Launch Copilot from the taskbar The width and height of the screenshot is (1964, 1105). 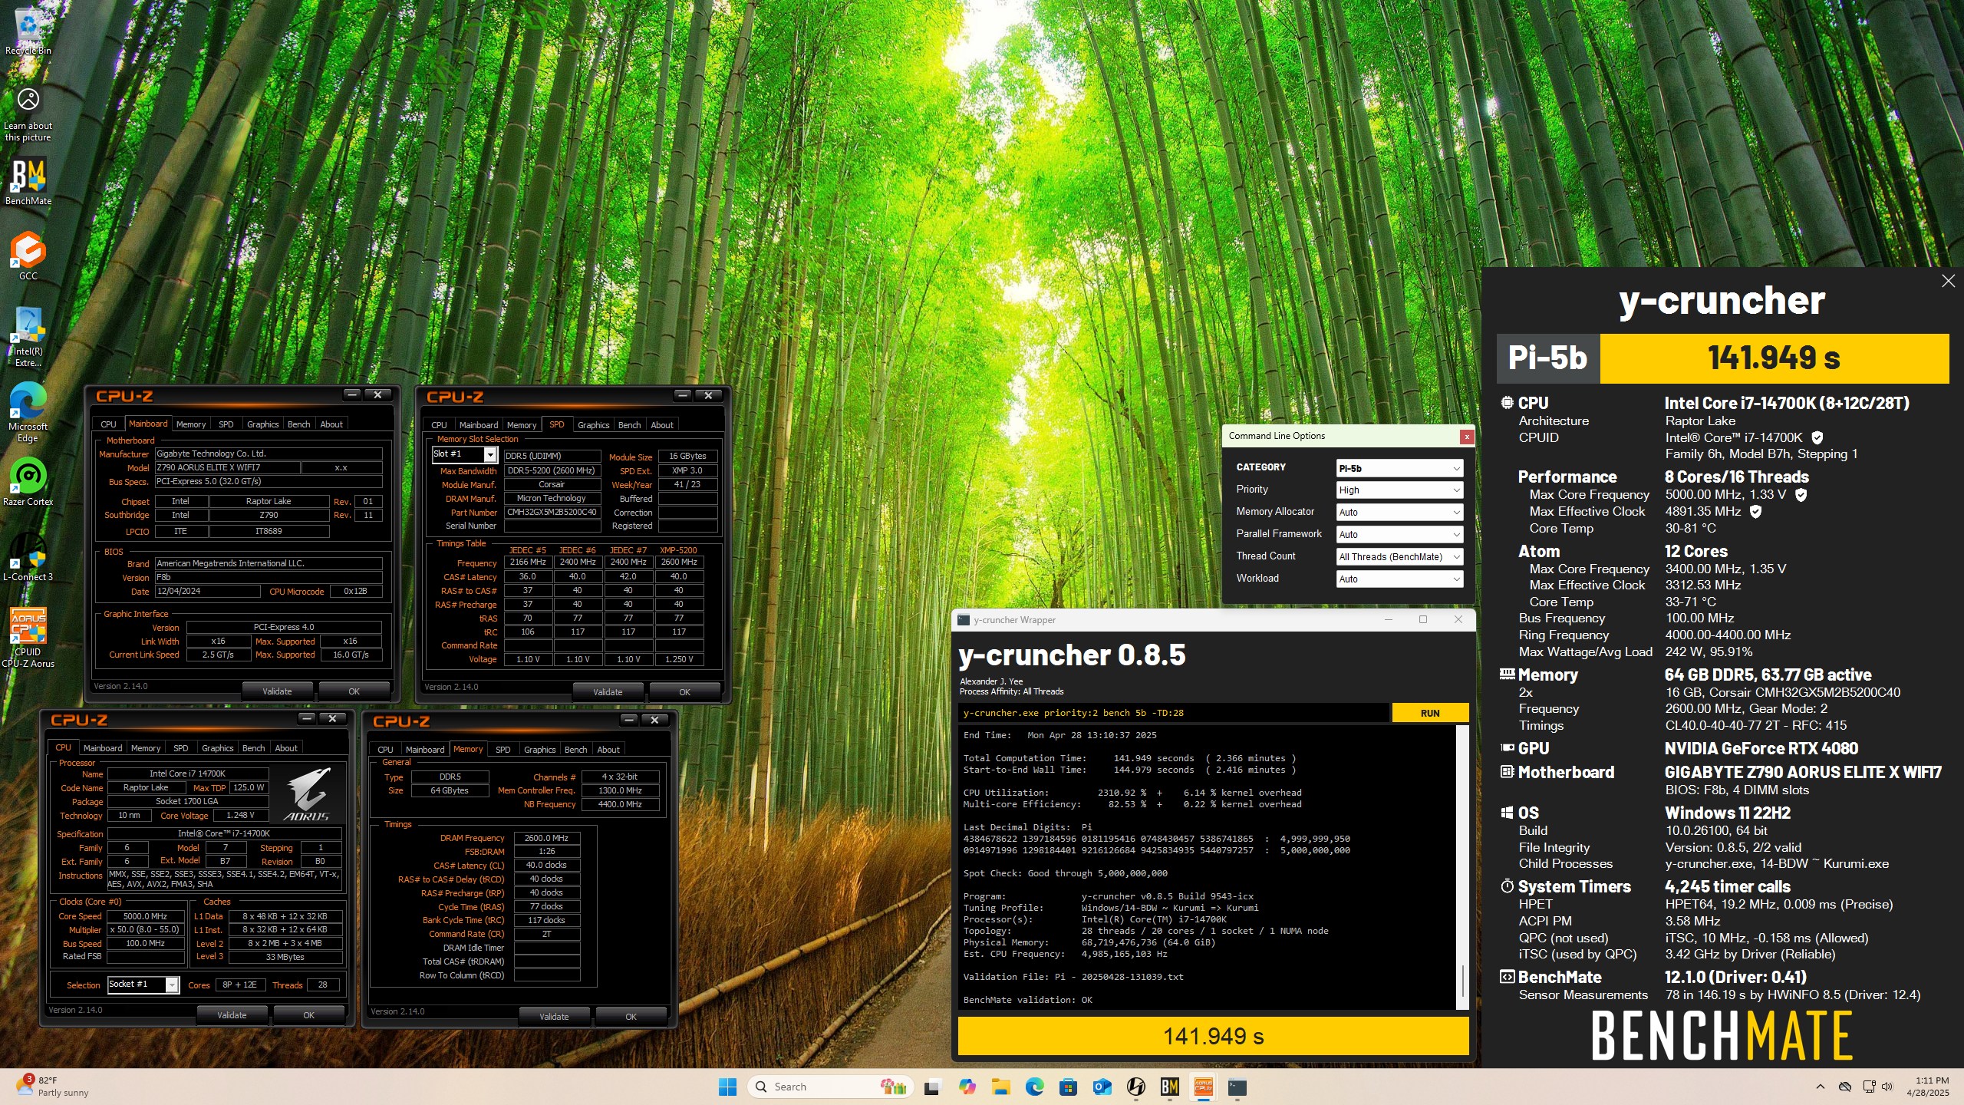(967, 1087)
